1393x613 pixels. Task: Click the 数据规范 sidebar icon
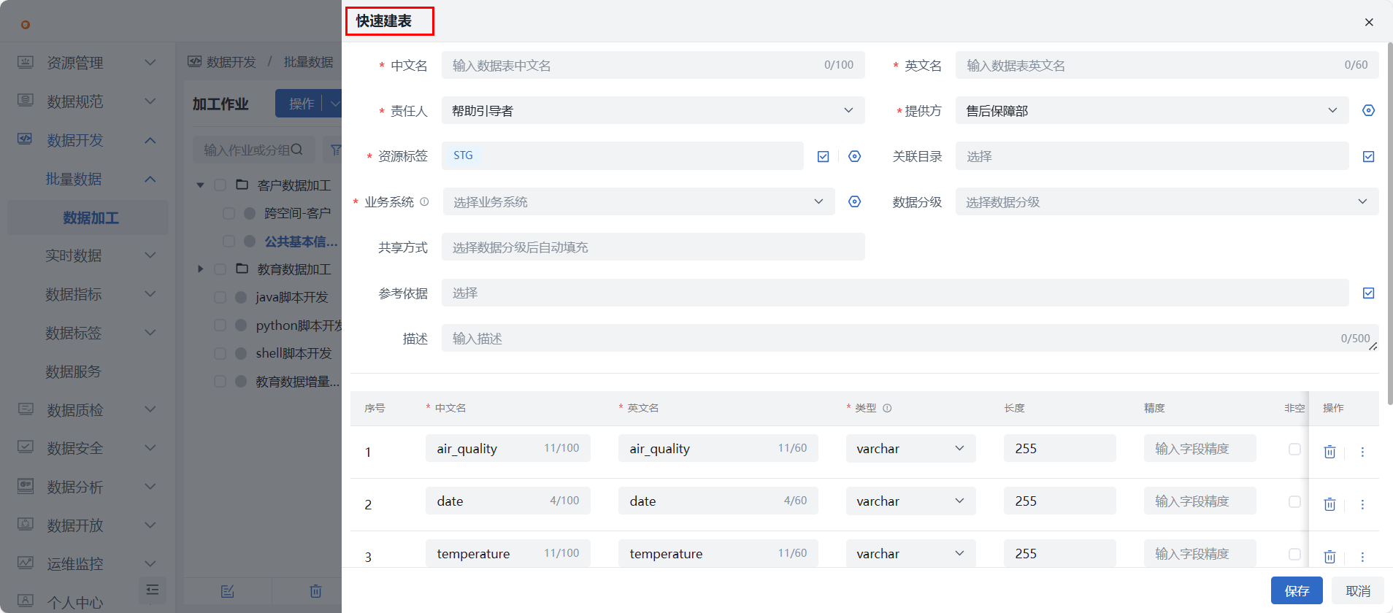coord(26,101)
